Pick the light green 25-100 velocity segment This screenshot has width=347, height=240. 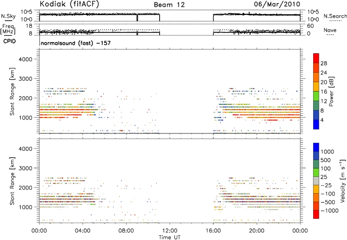316,172
